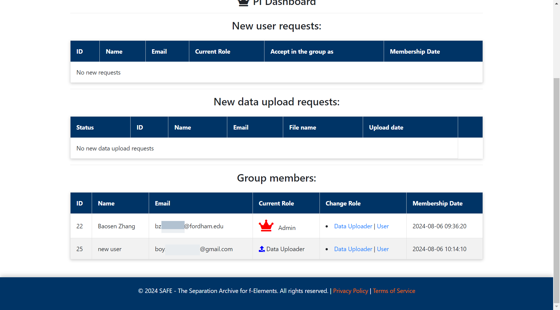Screen dimensions: 560x310
Task: Click membership date 2024-08-06 10:14:10
Action: 439,249
